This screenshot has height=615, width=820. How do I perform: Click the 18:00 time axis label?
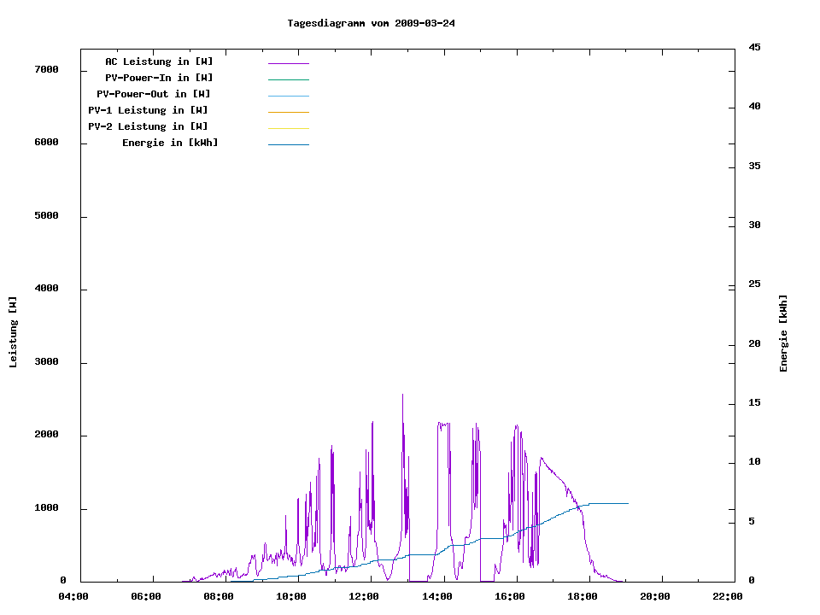point(582,596)
